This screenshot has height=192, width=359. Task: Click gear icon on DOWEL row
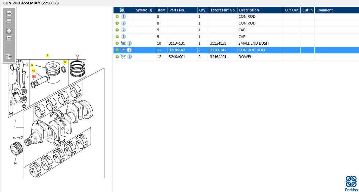tap(117, 56)
